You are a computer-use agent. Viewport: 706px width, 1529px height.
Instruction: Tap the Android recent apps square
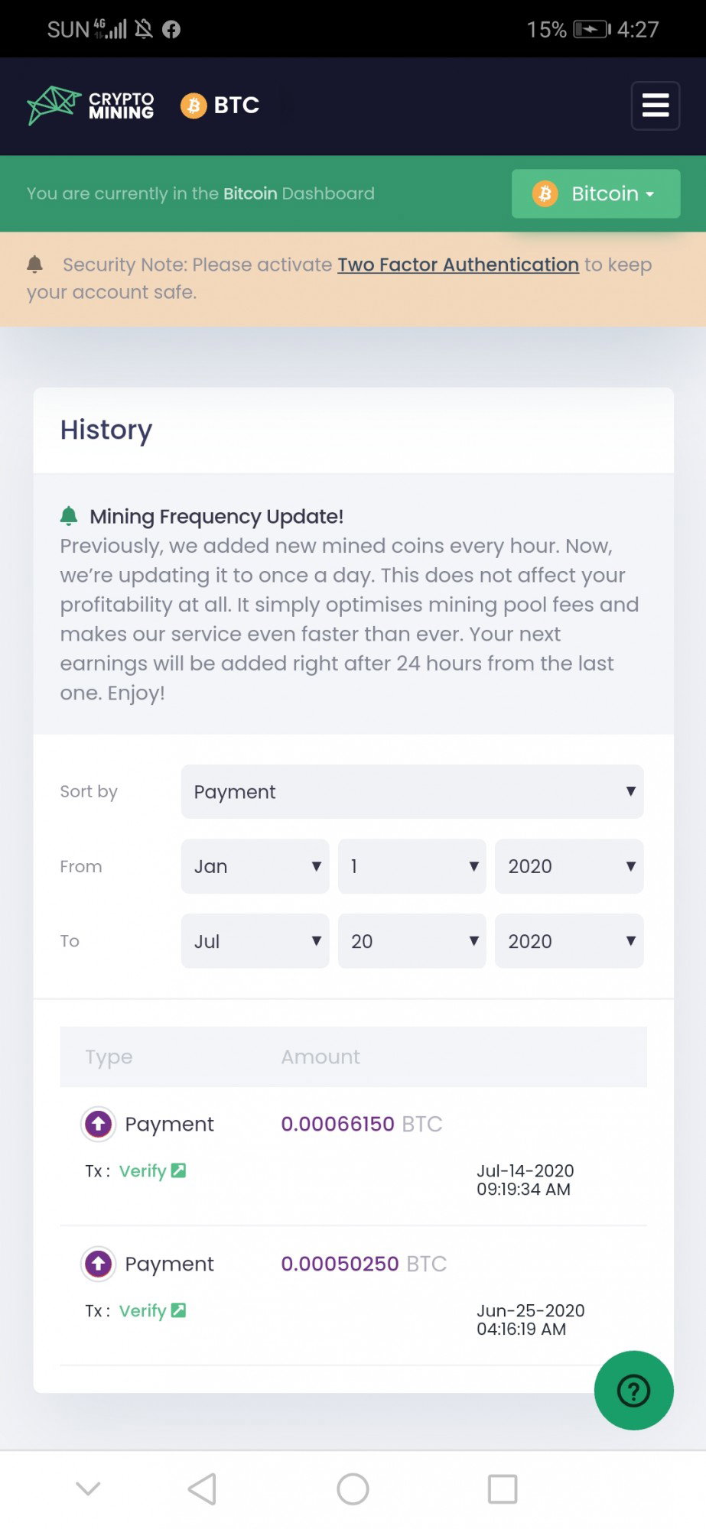coord(503,1488)
